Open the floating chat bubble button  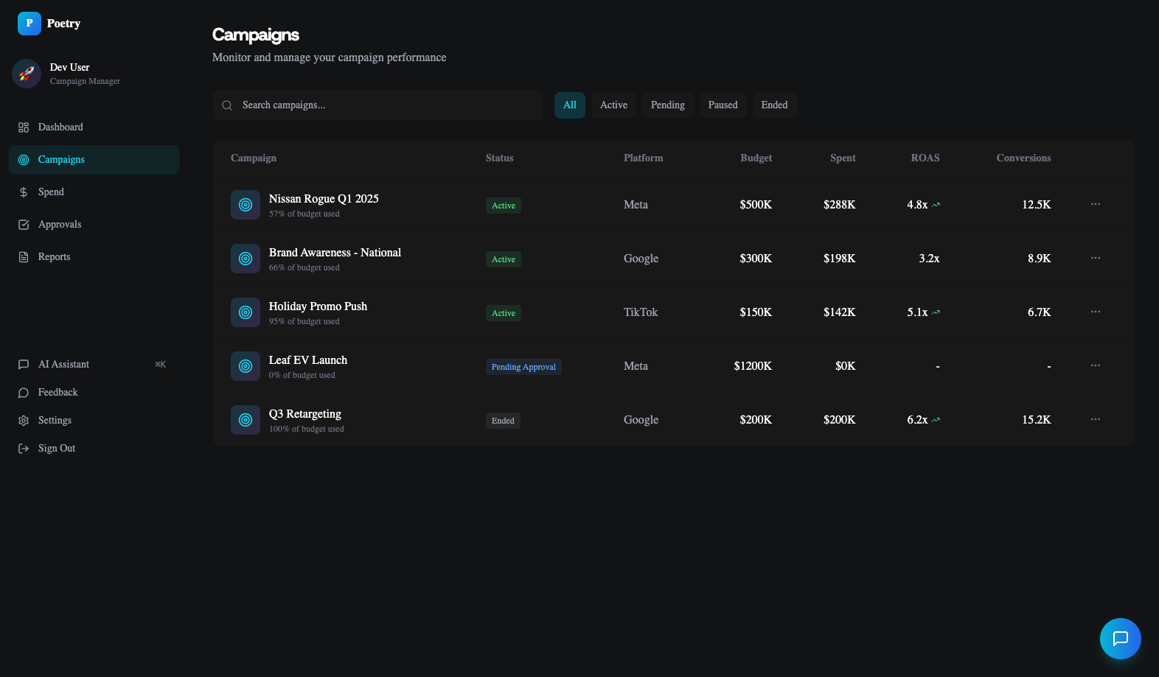pos(1120,639)
